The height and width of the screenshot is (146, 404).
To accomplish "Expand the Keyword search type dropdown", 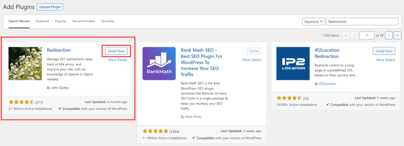I will click(313, 22).
